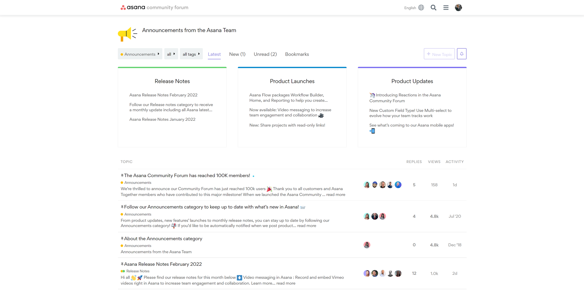
Task: Click the '2d' activity time on Release Notes topic
Action: point(455,273)
